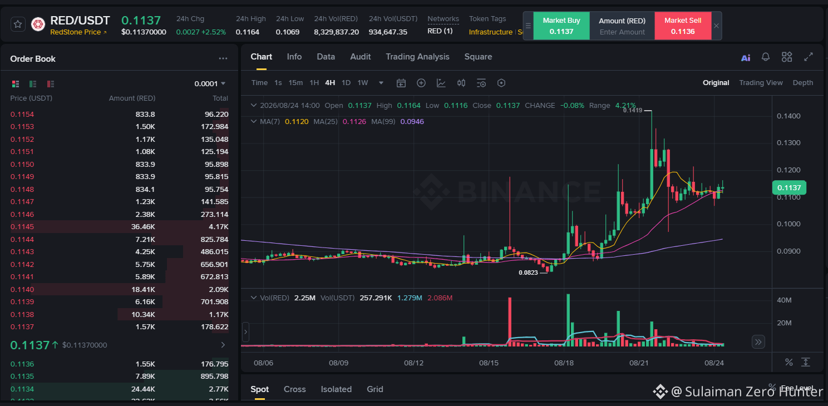Click the RedStone token logo icon

point(38,24)
